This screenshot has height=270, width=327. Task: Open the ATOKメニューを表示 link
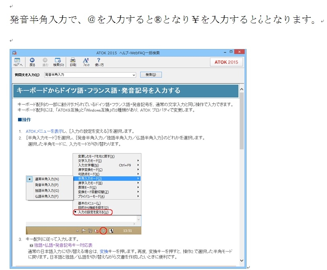(44, 131)
